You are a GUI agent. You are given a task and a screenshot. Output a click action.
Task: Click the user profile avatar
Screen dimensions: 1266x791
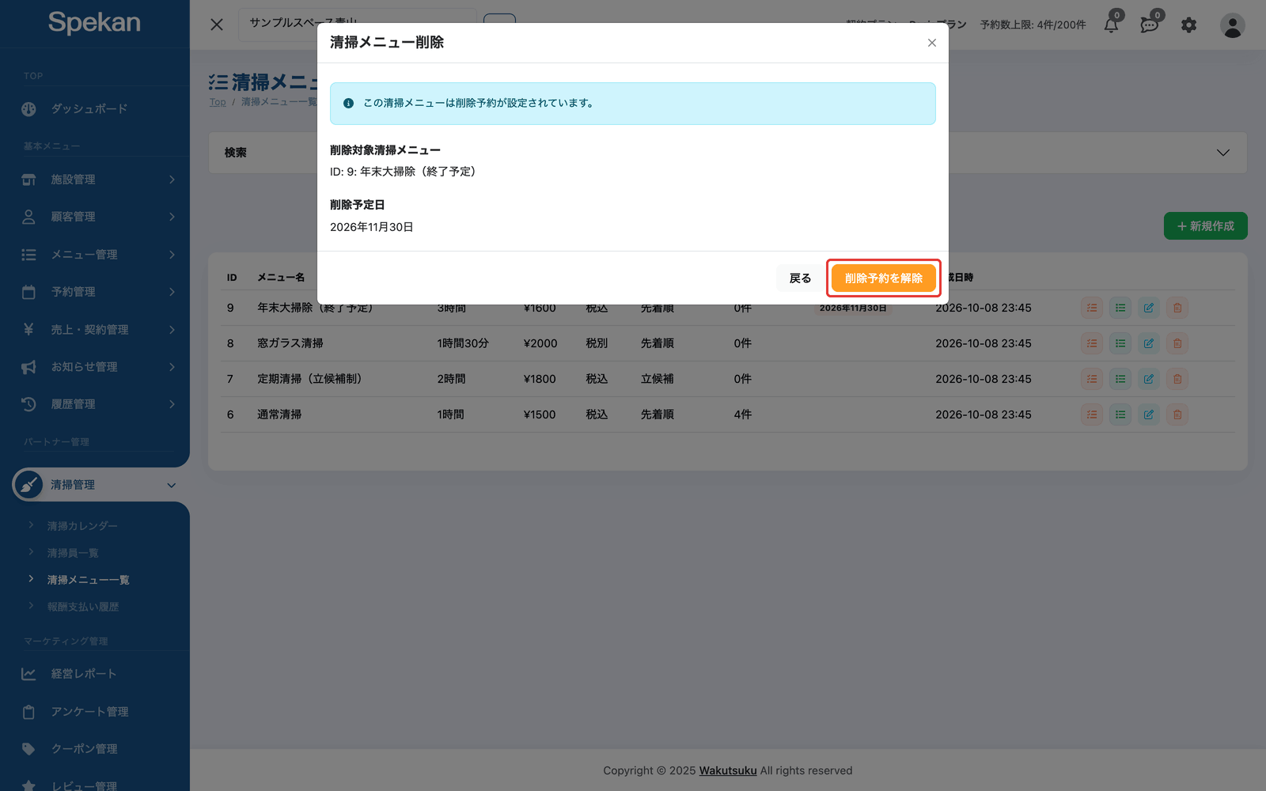[x=1232, y=25]
